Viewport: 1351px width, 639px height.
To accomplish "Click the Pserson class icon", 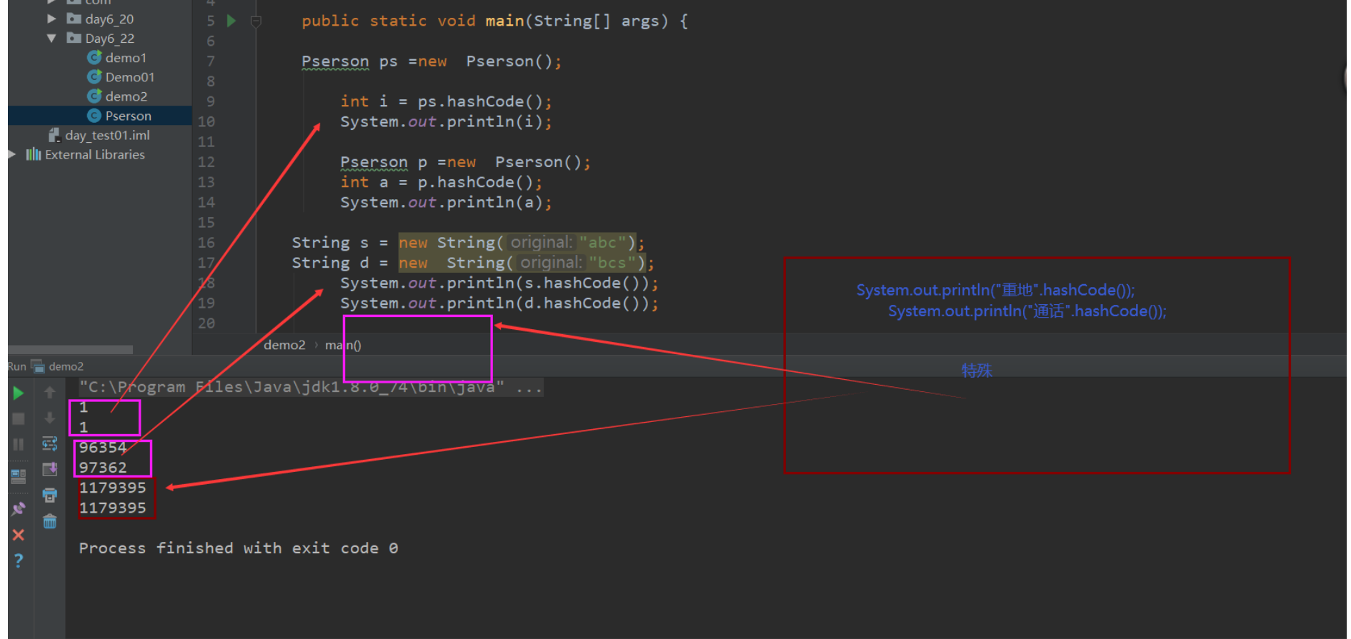I will point(94,115).
